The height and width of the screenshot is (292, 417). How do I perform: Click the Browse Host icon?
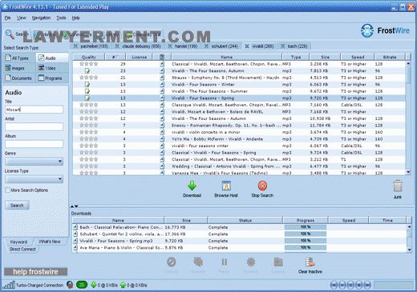tap(226, 186)
